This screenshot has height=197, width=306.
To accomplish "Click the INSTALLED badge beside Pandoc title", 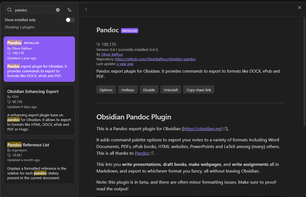I will [x=130, y=31].
